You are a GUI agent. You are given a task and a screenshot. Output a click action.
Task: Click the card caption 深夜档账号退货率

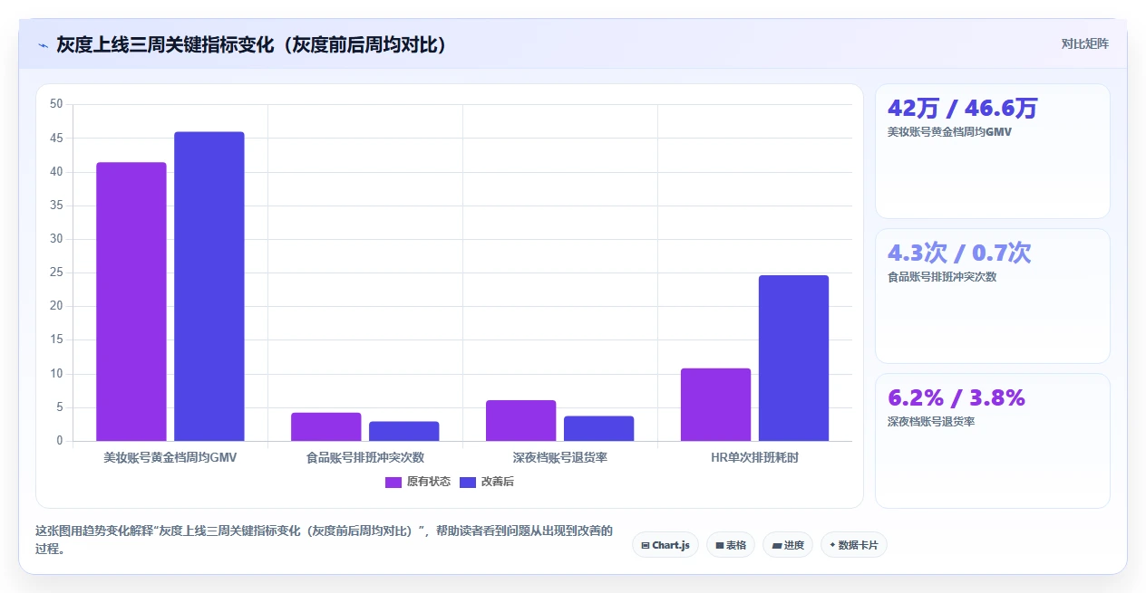[x=931, y=422]
